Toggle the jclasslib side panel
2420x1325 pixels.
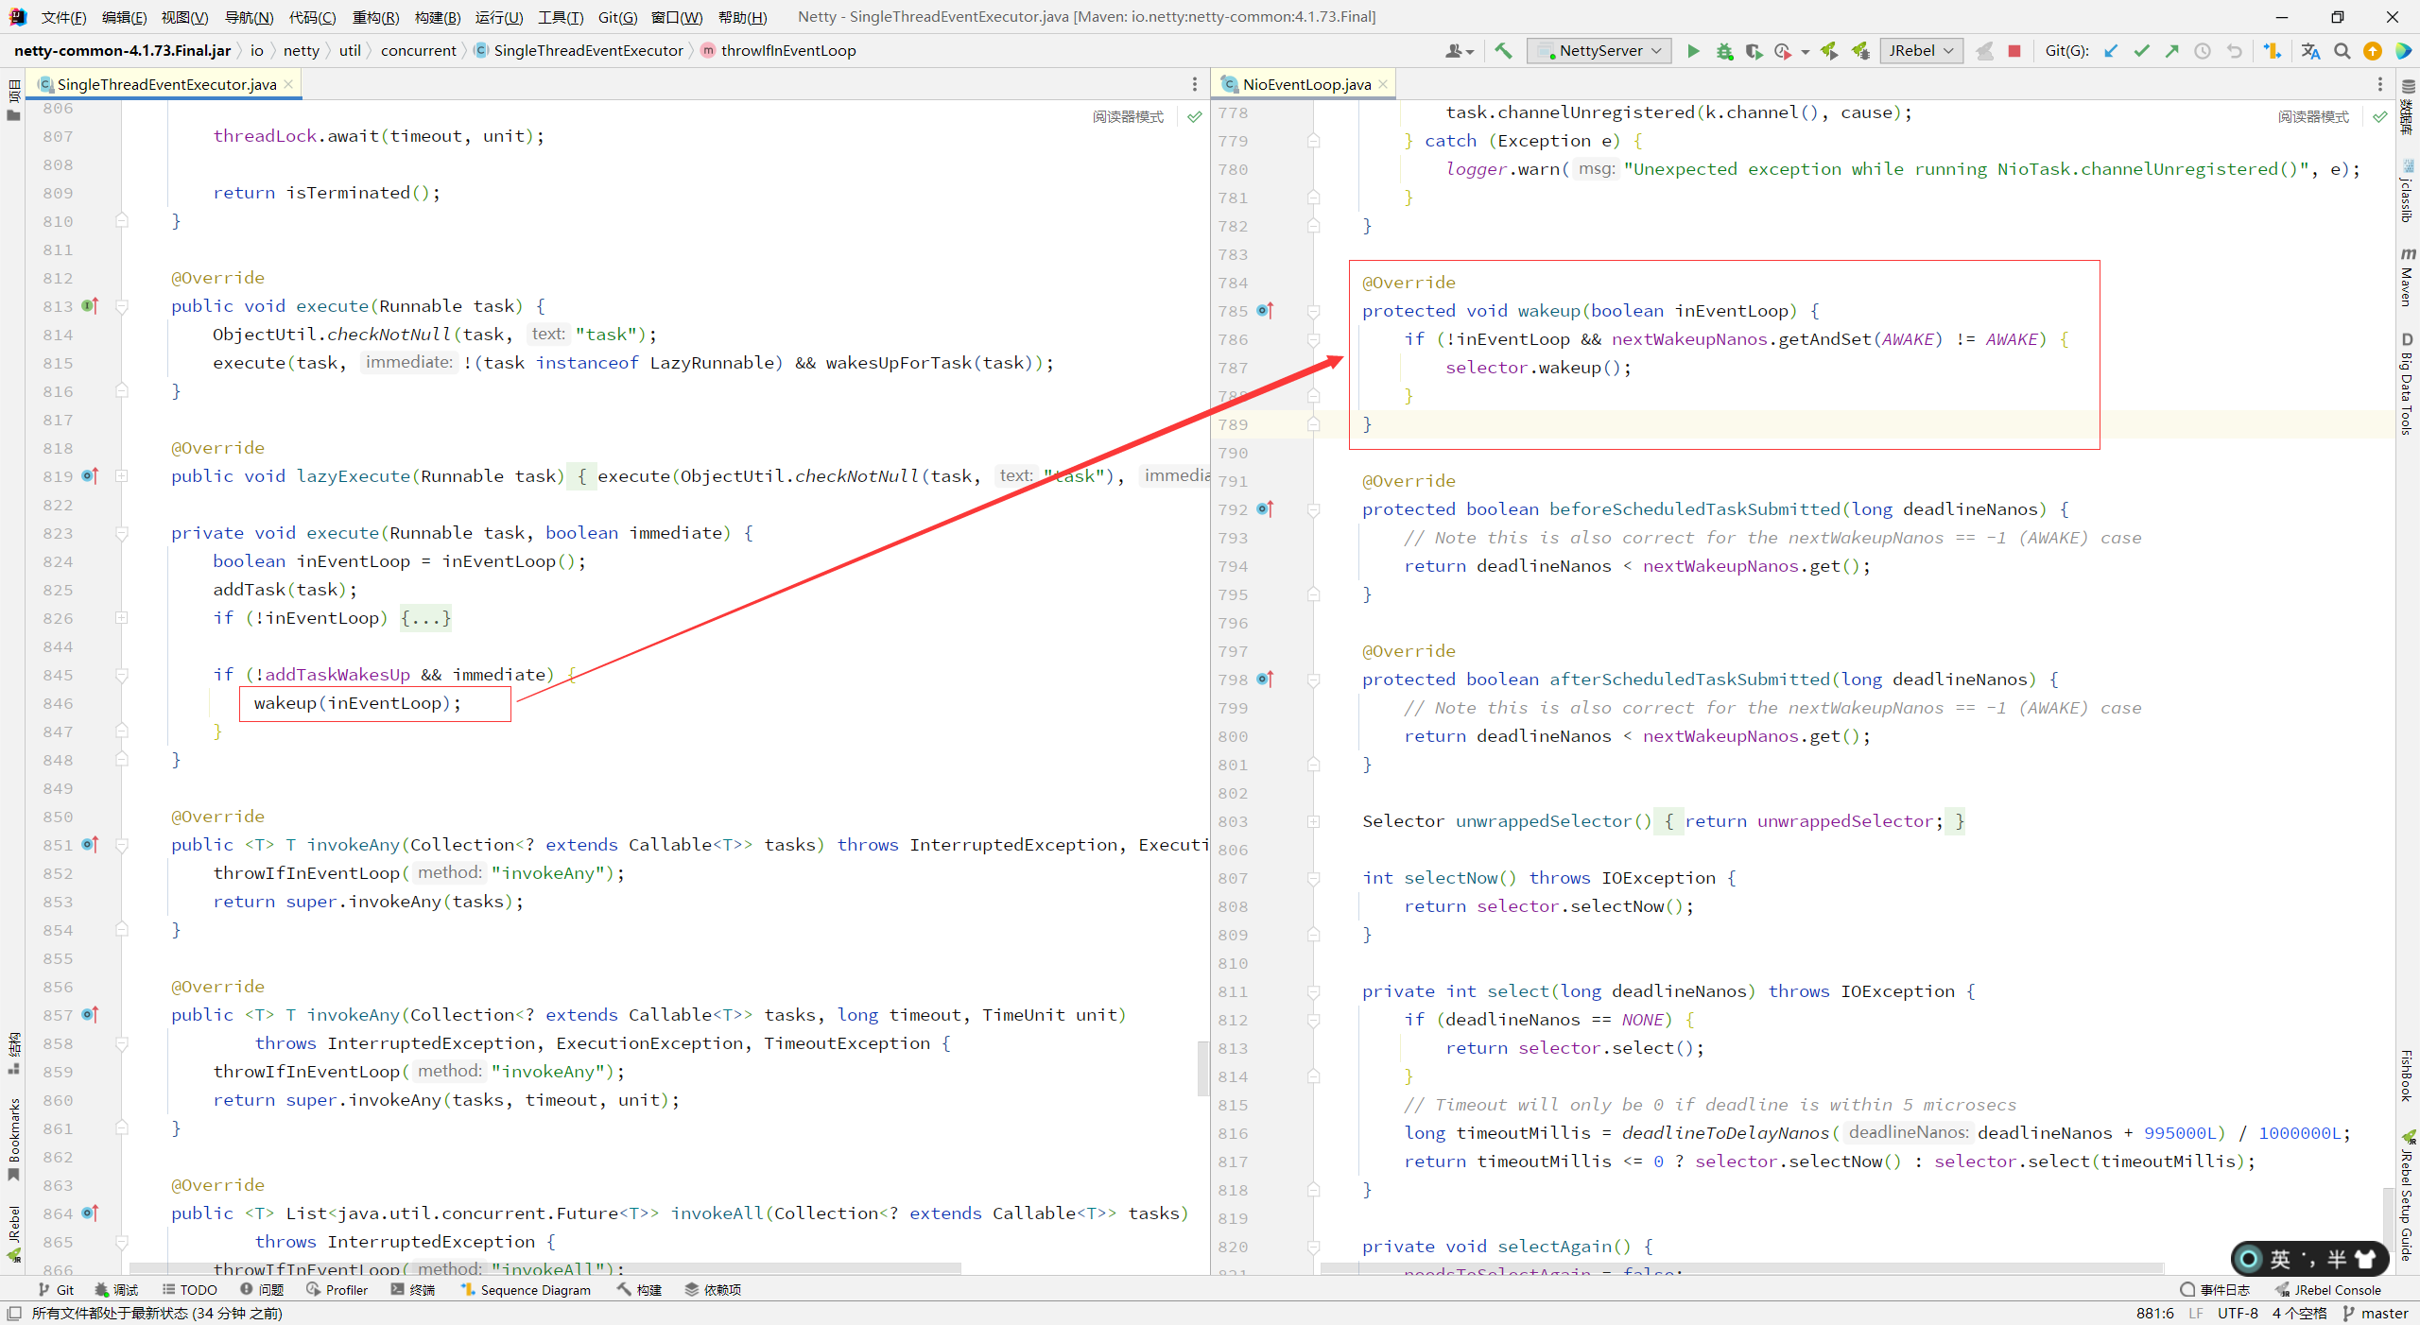click(2407, 191)
